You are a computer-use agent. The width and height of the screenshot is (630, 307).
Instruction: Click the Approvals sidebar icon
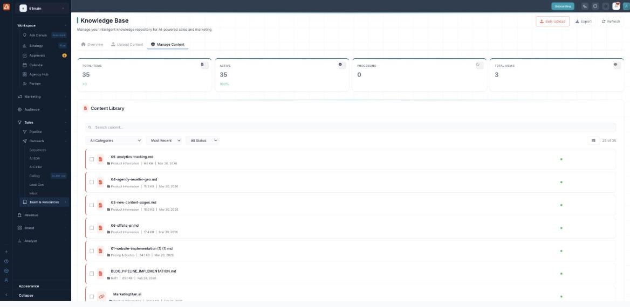[x=24, y=55]
